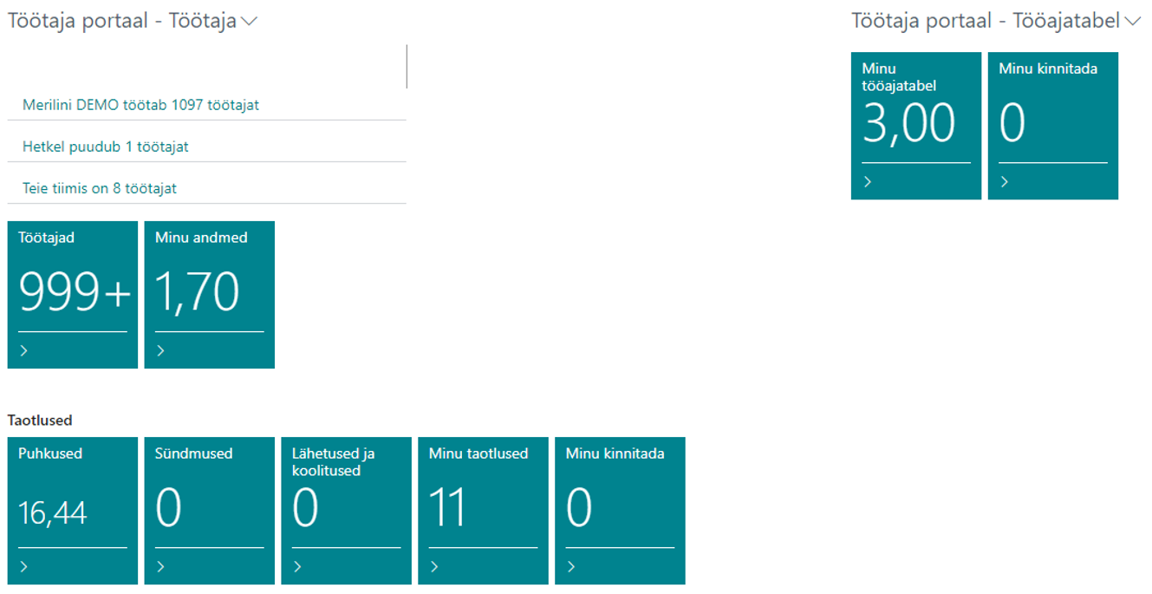
Task: Open the Puhkused tile
Action: click(x=73, y=511)
